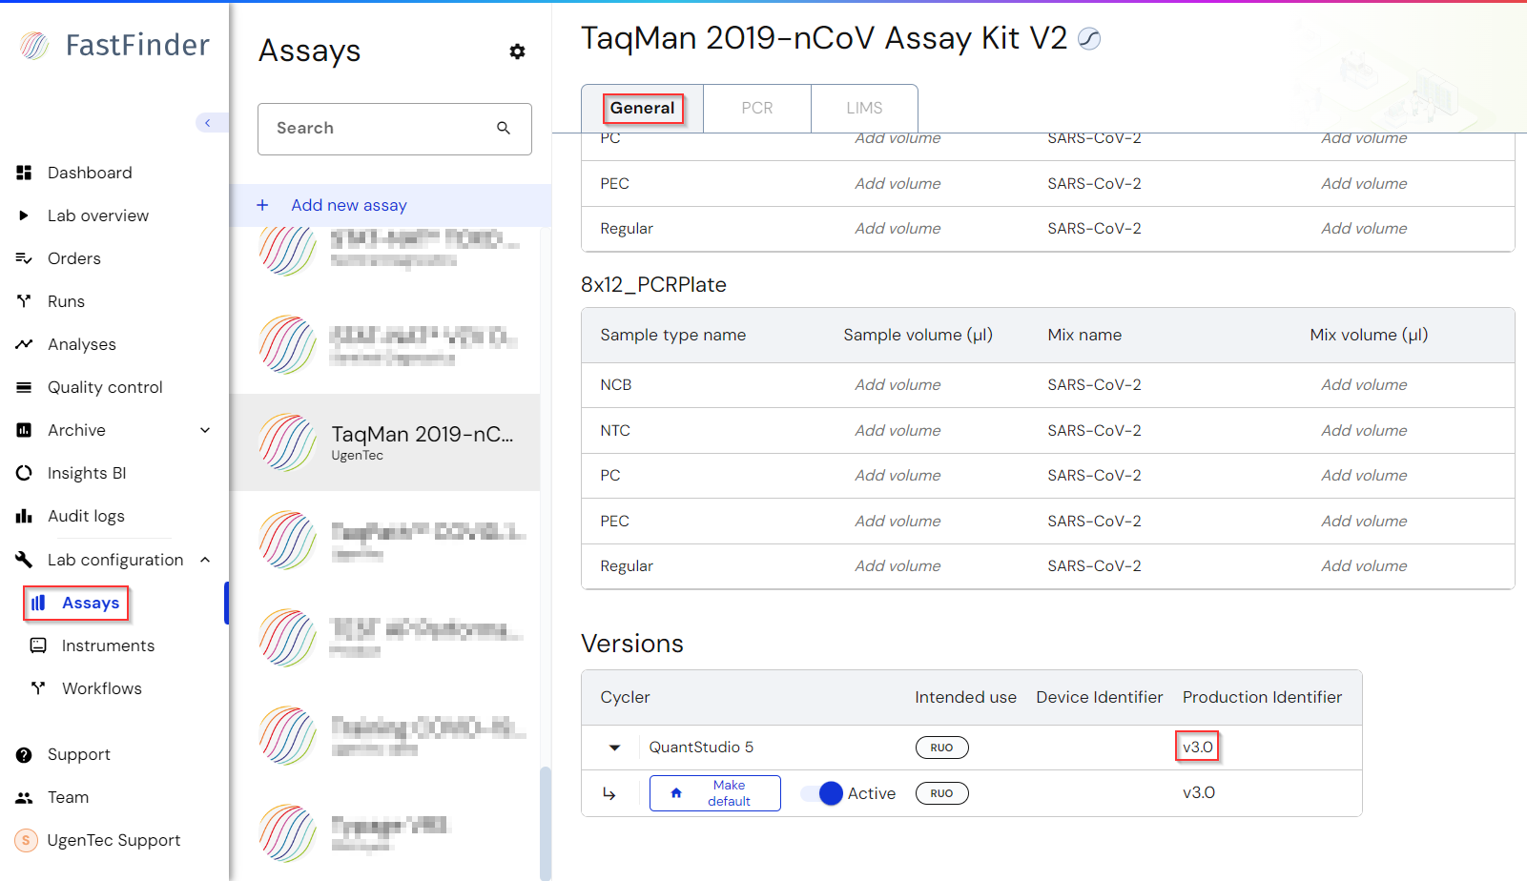1527x881 pixels.
Task: Click the Runs icon
Action: click(x=25, y=301)
